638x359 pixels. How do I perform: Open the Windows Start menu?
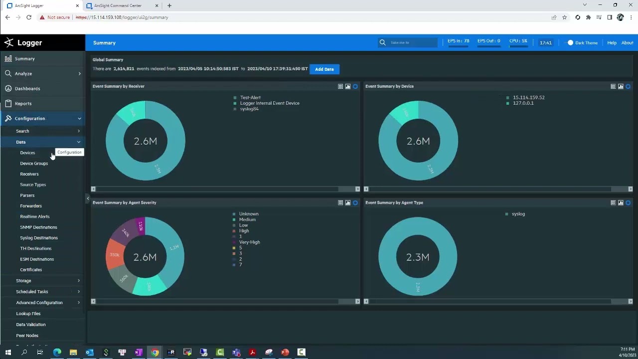(8, 352)
